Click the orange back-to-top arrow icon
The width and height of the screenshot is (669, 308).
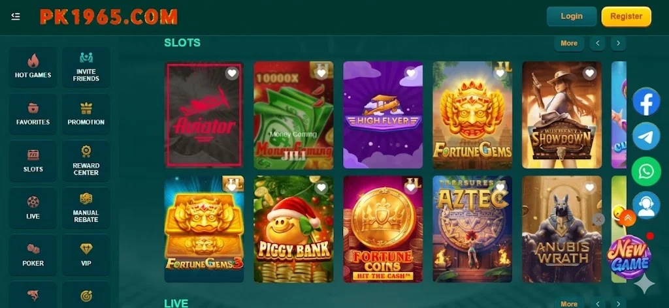[628, 218]
